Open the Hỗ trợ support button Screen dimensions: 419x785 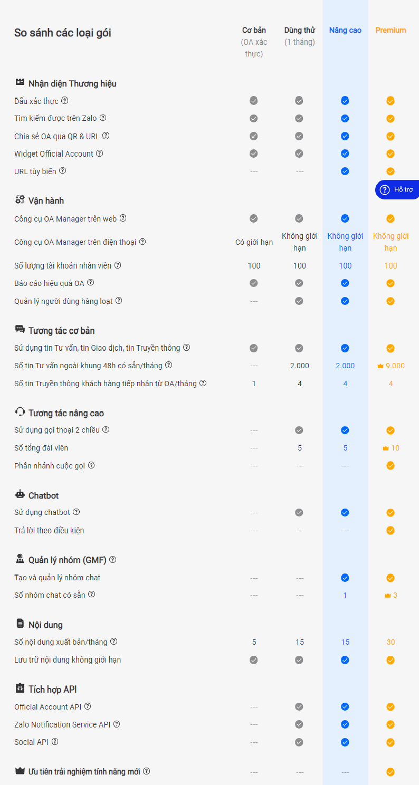397,190
